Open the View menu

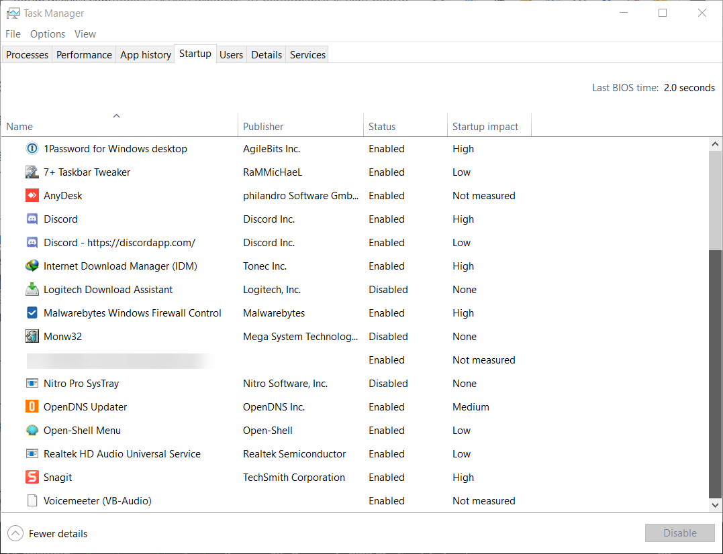[85, 34]
